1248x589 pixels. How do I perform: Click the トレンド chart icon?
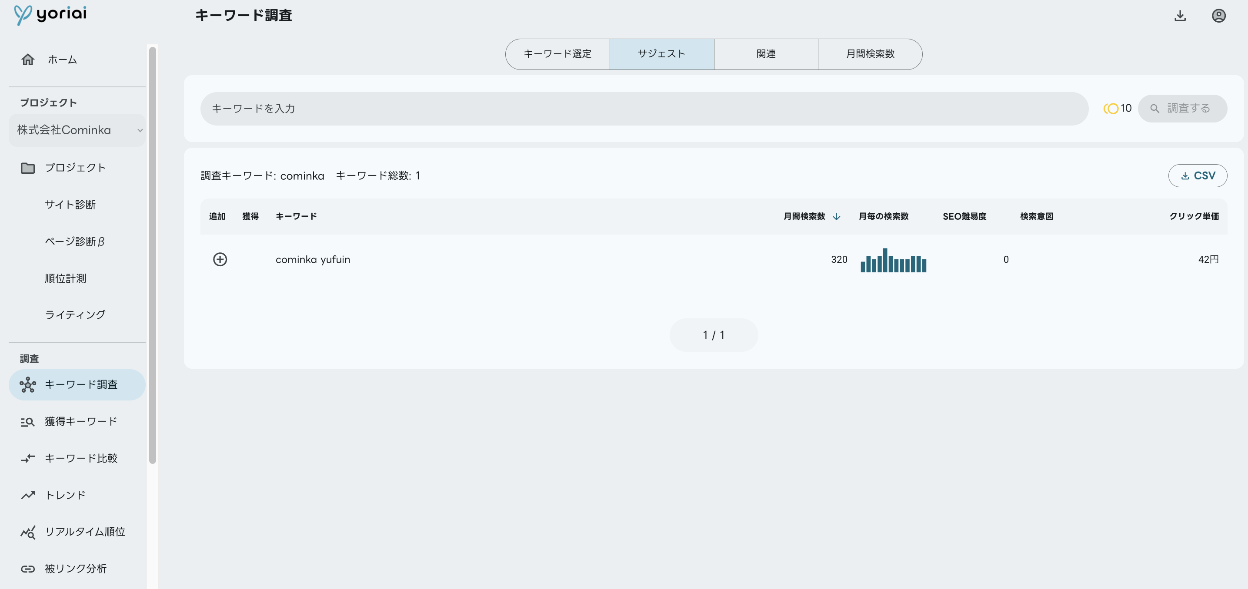[x=28, y=495]
